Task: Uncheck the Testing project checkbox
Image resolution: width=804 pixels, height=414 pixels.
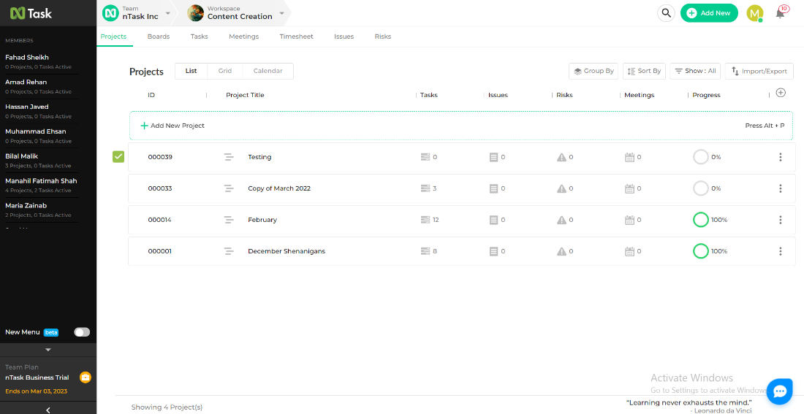Action: pos(118,156)
